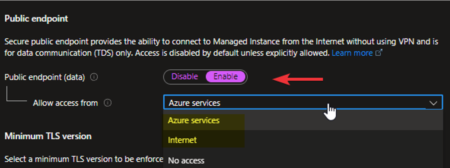Click the Allow access from label
450x168 pixels.
[65, 103]
